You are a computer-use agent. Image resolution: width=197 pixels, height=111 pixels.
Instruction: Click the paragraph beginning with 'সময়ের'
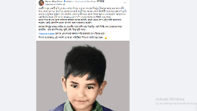click(80, 28)
